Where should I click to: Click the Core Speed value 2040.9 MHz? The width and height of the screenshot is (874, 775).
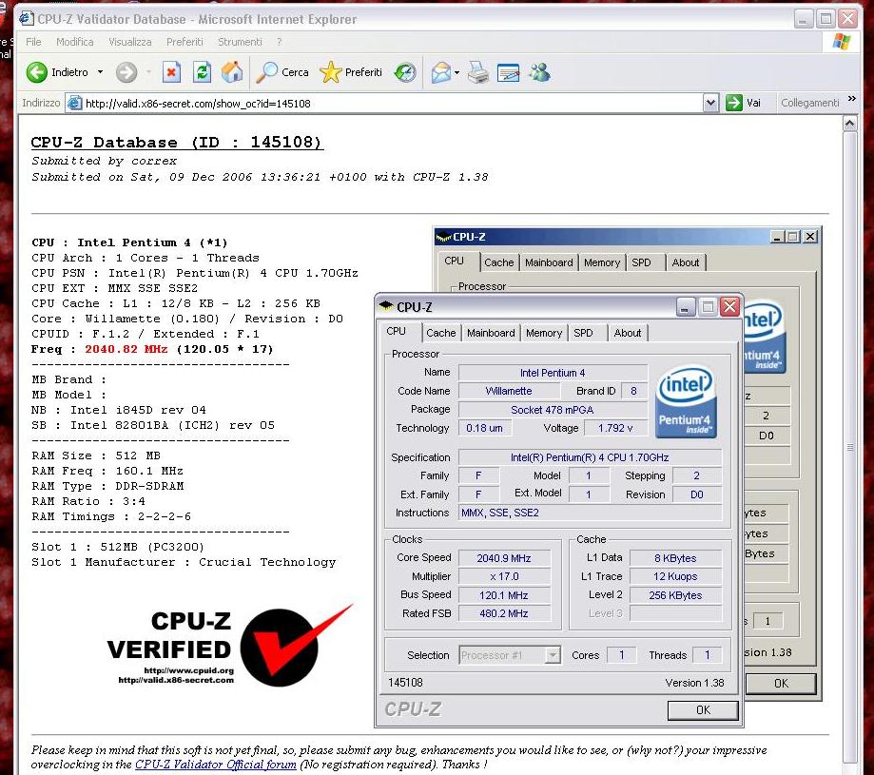(504, 558)
